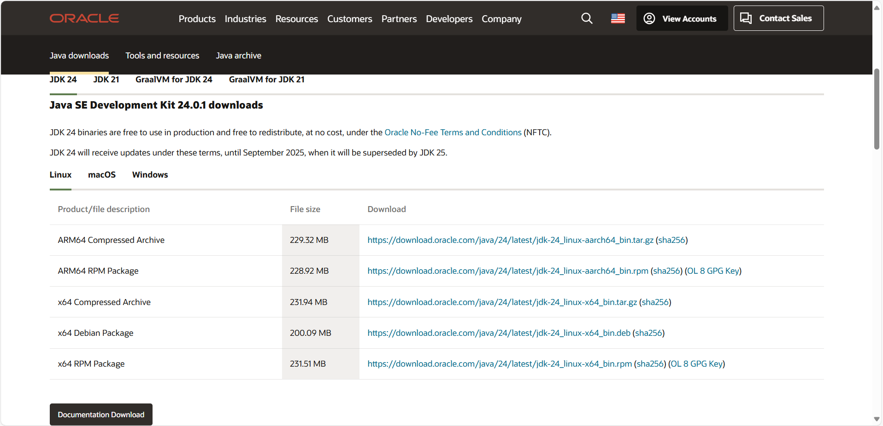883x426 pixels.
Task: Open the Resources menu
Action: pyautogui.click(x=297, y=19)
